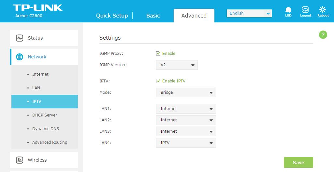Click the Reboot icon

click(x=323, y=10)
